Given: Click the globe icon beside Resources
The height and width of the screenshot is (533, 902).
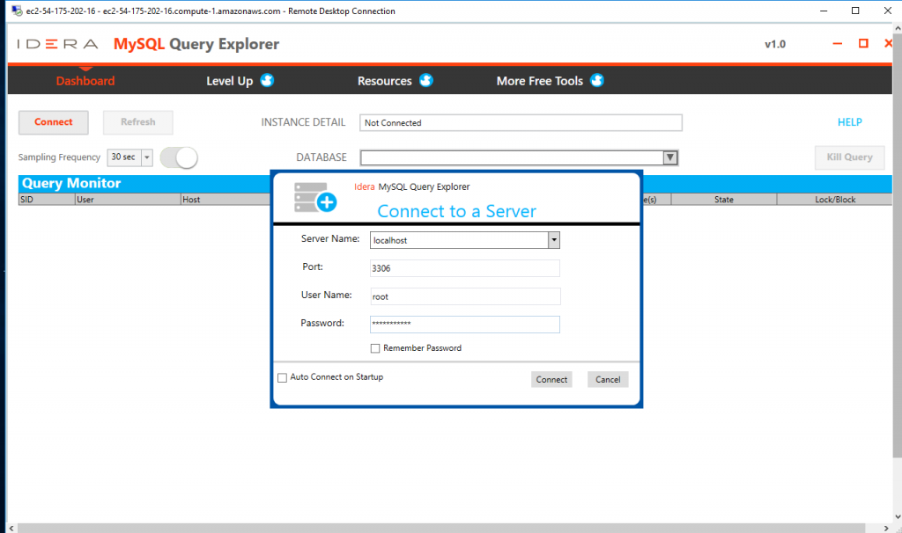Looking at the screenshot, I should click(426, 80).
